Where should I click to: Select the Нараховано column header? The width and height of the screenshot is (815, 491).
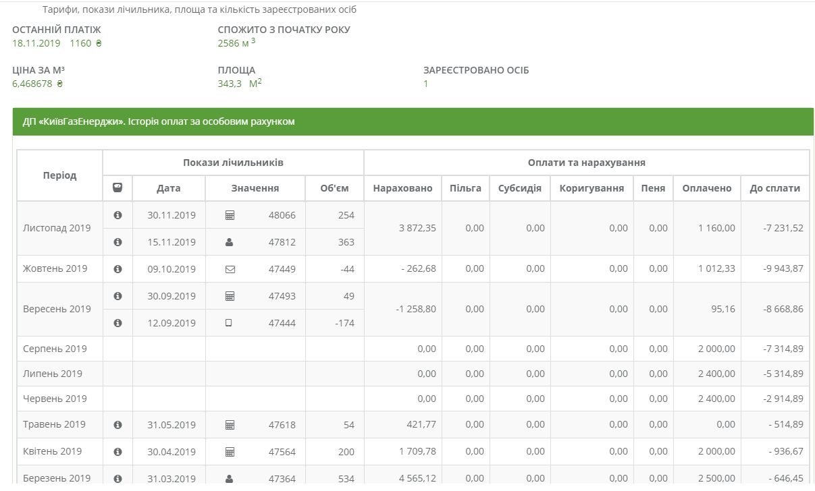402,188
